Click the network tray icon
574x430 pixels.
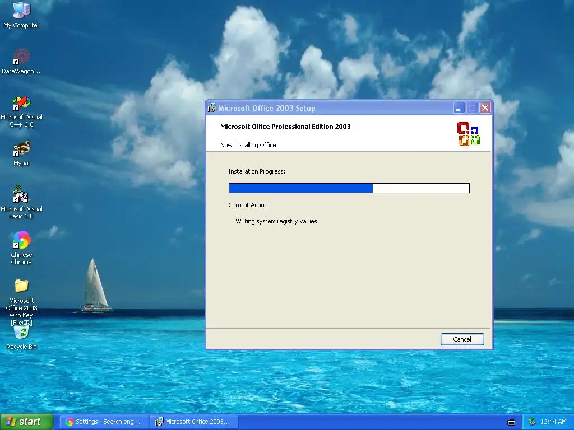[x=533, y=422]
